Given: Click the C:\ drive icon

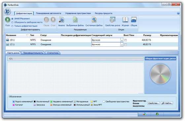Looking at the screenshot, I should point(8,44).
